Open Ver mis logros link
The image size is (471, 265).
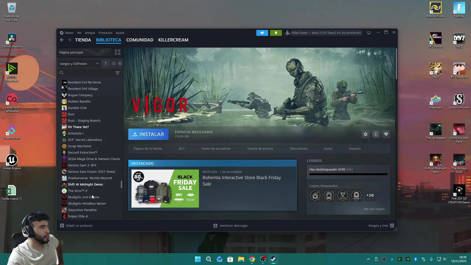pos(374,209)
